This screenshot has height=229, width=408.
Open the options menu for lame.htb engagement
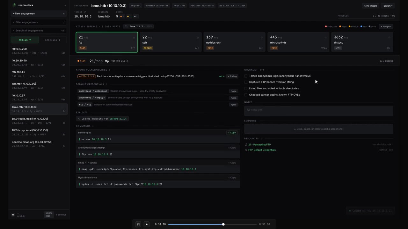[x=64, y=107]
